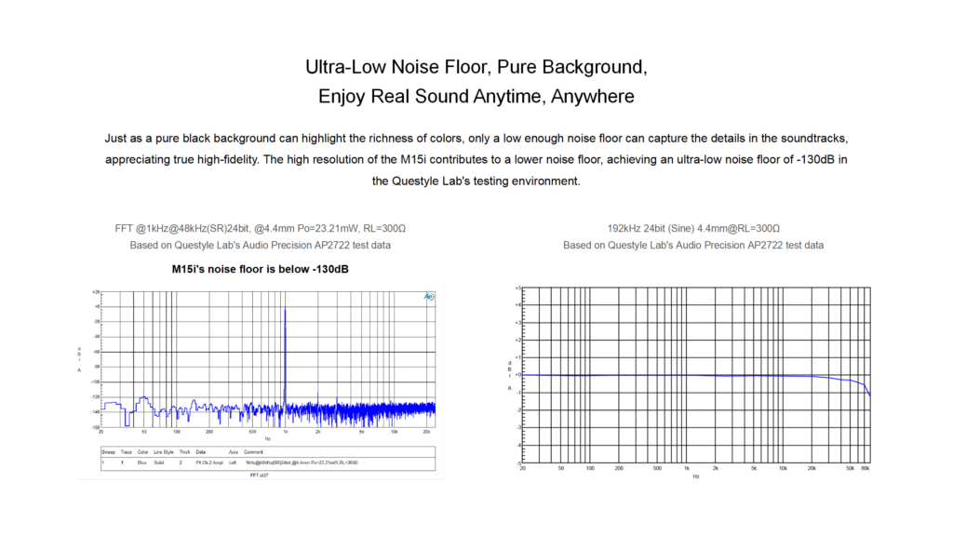Screen dimensions: 953x536
Task: Click the '20k' tick on frequency response axis
Action: point(812,468)
